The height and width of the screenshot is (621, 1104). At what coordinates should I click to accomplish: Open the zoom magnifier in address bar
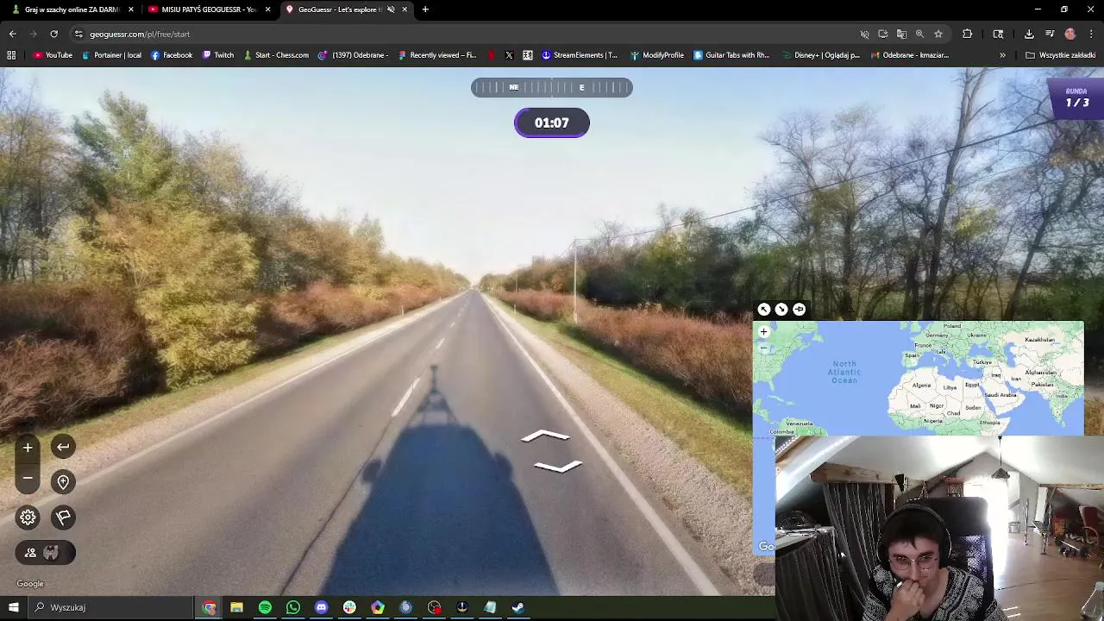(x=919, y=34)
